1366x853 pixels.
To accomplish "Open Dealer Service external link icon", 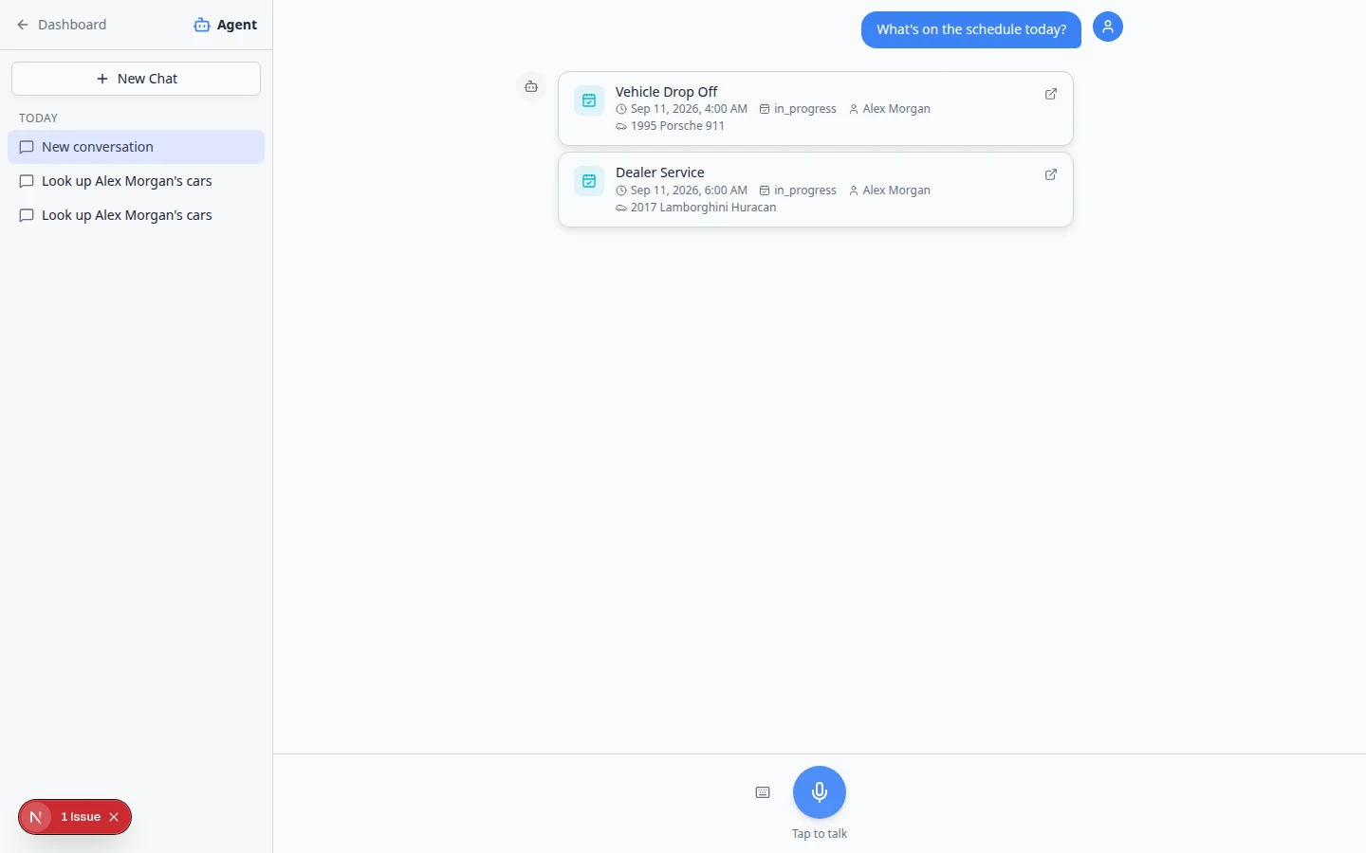I will 1051,174.
